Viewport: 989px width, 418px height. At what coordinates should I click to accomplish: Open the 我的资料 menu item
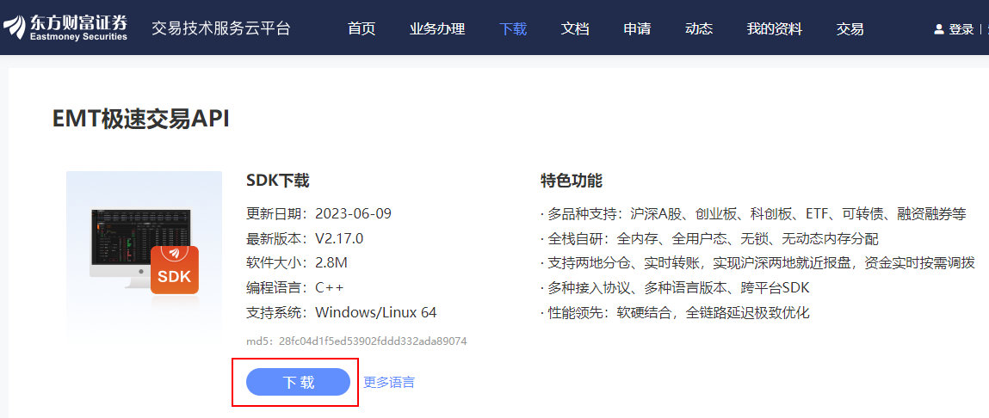775,28
